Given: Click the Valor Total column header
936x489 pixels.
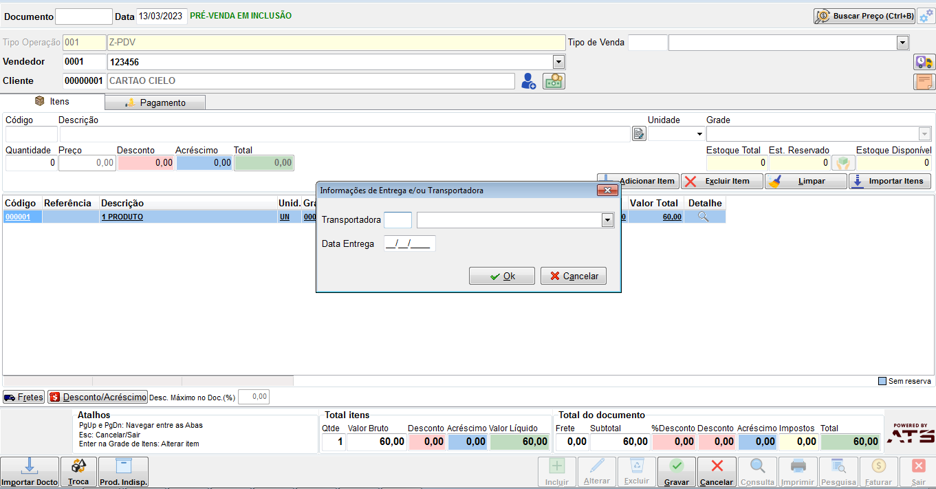Looking at the screenshot, I should (654, 203).
